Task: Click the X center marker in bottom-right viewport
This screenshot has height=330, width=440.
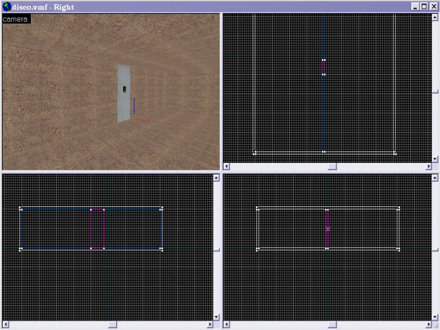Action: tap(328, 229)
